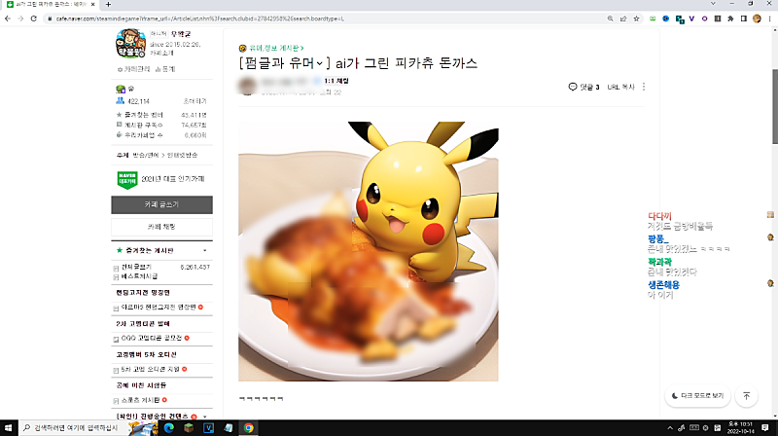The image size is (778, 436).
Task: Click 게시판 구독수 row
Action: 161,126
